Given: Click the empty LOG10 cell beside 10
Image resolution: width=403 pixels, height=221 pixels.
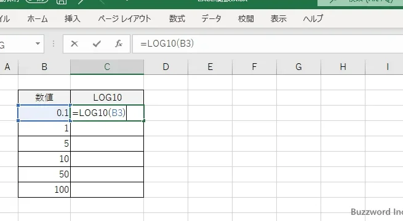Looking at the screenshot, I should pos(107,159).
